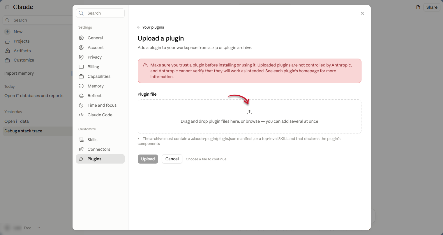Open Account settings section

click(x=100, y=48)
